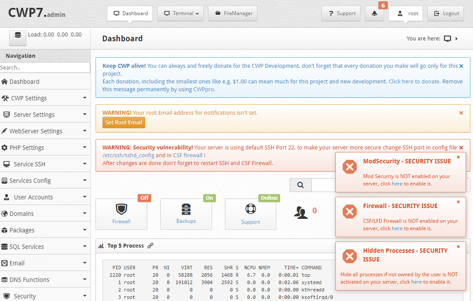Screen dimensions: 473x301
Task: Dismiss the Firewall security issue popup
Action: point(458,202)
